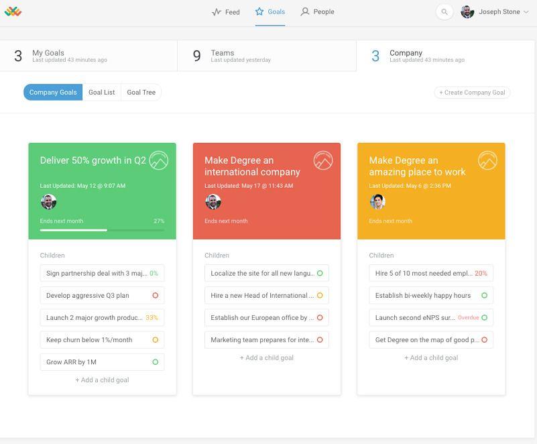
Task: Click green status circle for Establish bi-weekly happy hours
Action: 484,295
